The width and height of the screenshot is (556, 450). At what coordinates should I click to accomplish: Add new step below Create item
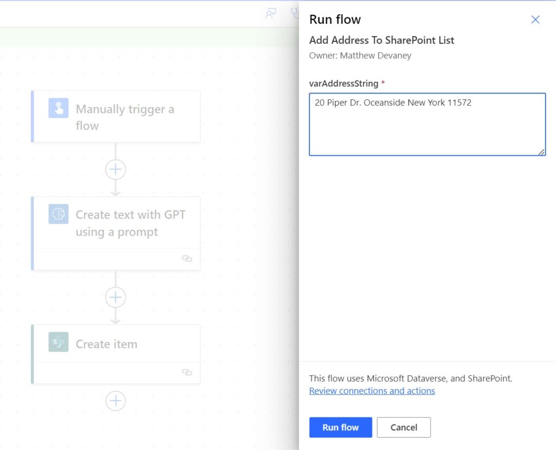(x=115, y=401)
